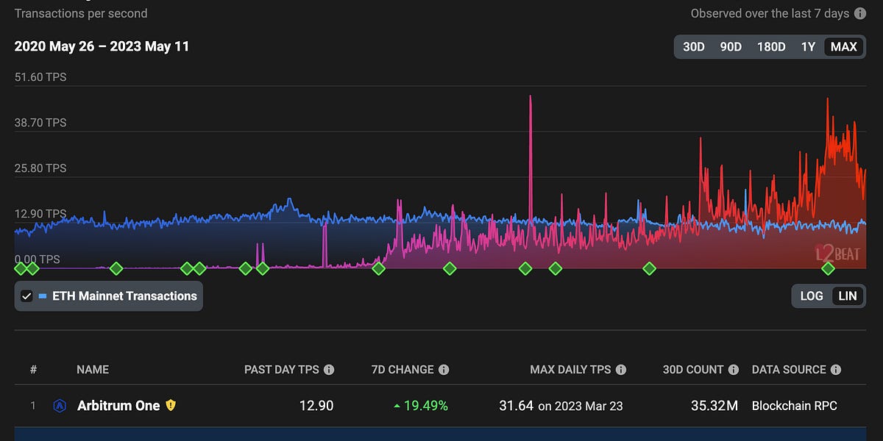Click info icon next to 30D COUNT

tap(734, 370)
